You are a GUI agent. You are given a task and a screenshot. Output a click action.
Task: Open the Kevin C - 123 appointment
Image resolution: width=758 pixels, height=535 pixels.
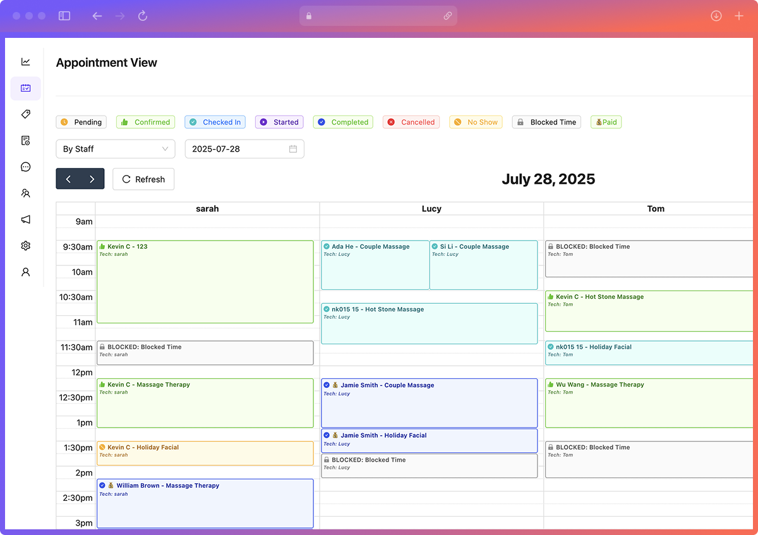pyautogui.click(x=205, y=282)
